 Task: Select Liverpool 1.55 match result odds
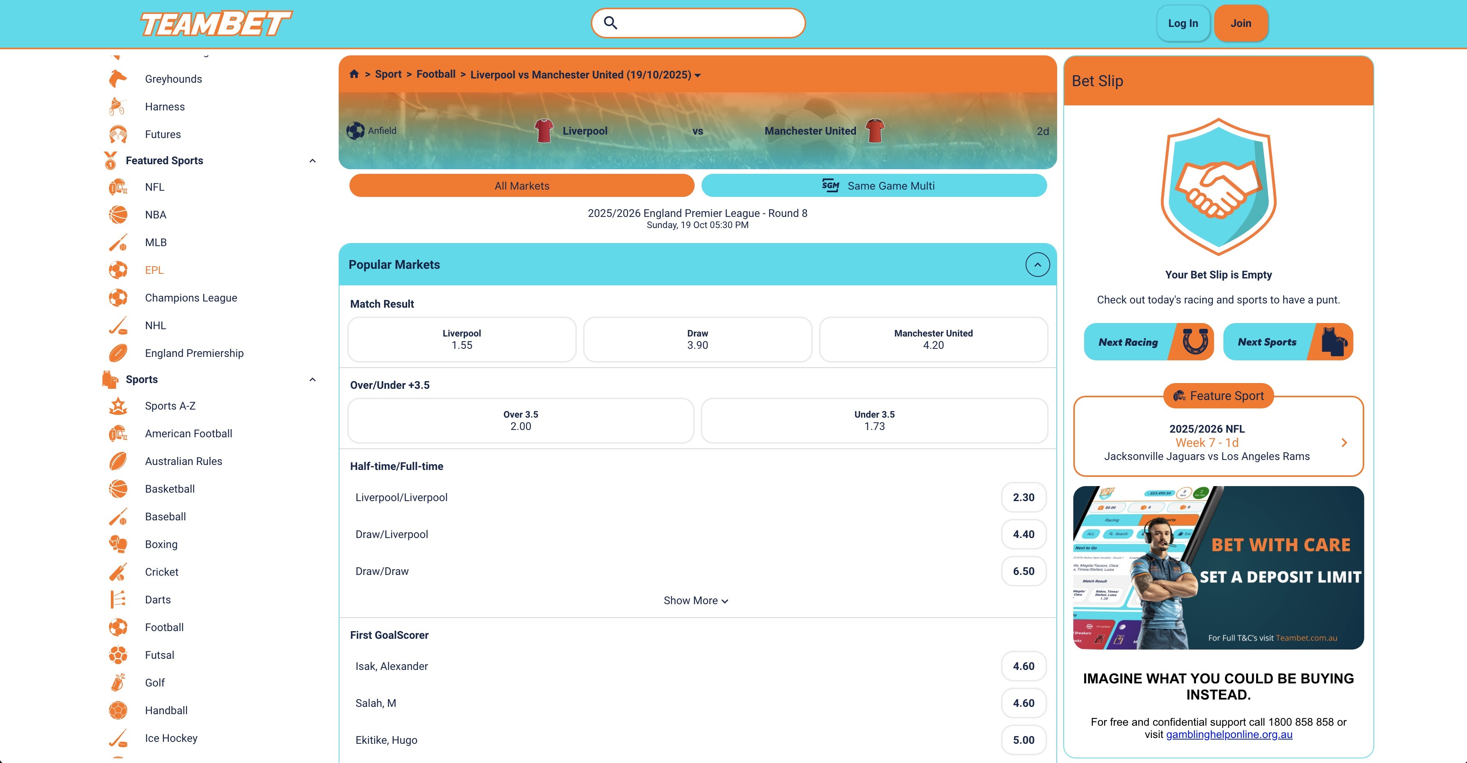click(461, 340)
